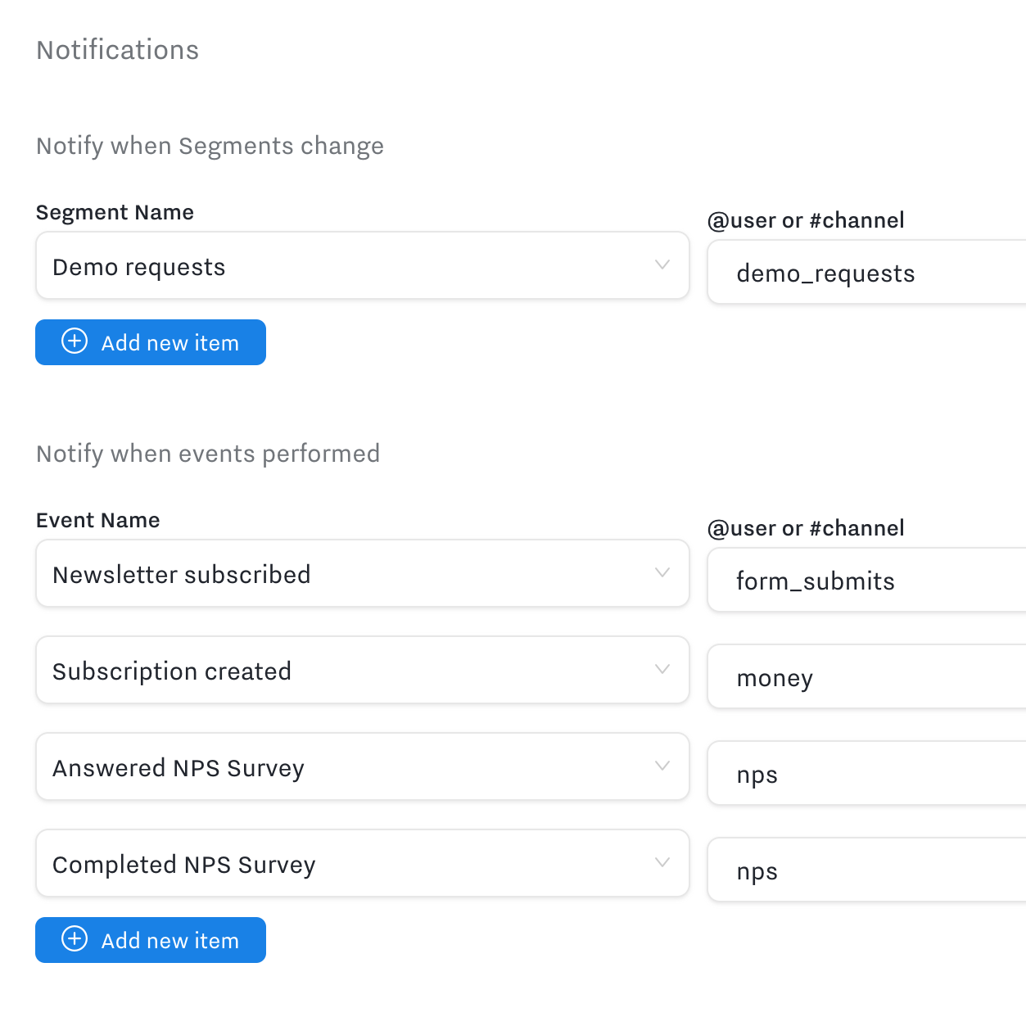Click nps field beside Answered NPS Survey
The height and width of the screenshot is (1026, 1026).
866,775
